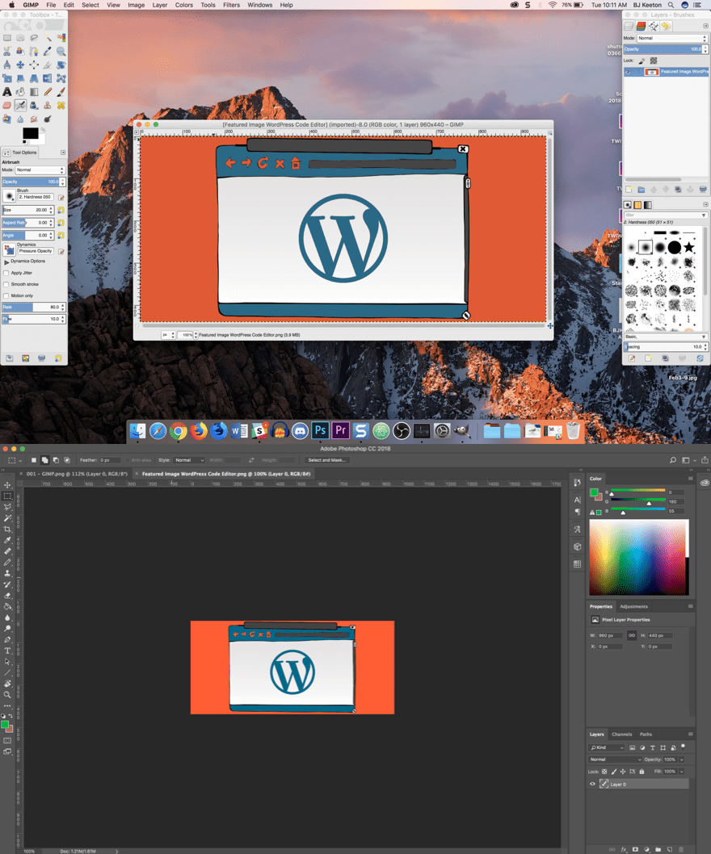
Task: Open the Pressure Opacity dynamics selector
Action: coord(35,251)
